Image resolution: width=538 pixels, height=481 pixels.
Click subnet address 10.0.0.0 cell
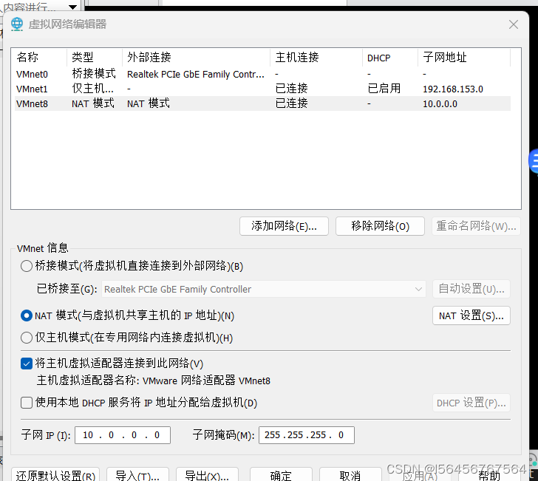point(440,104)
